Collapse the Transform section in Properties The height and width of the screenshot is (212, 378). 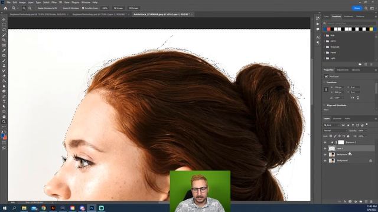(x=324, y=82)
